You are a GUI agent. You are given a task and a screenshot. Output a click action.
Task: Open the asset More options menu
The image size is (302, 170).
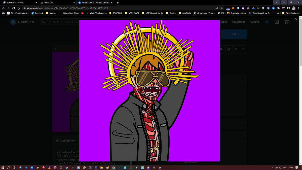[x=243, y=49]
